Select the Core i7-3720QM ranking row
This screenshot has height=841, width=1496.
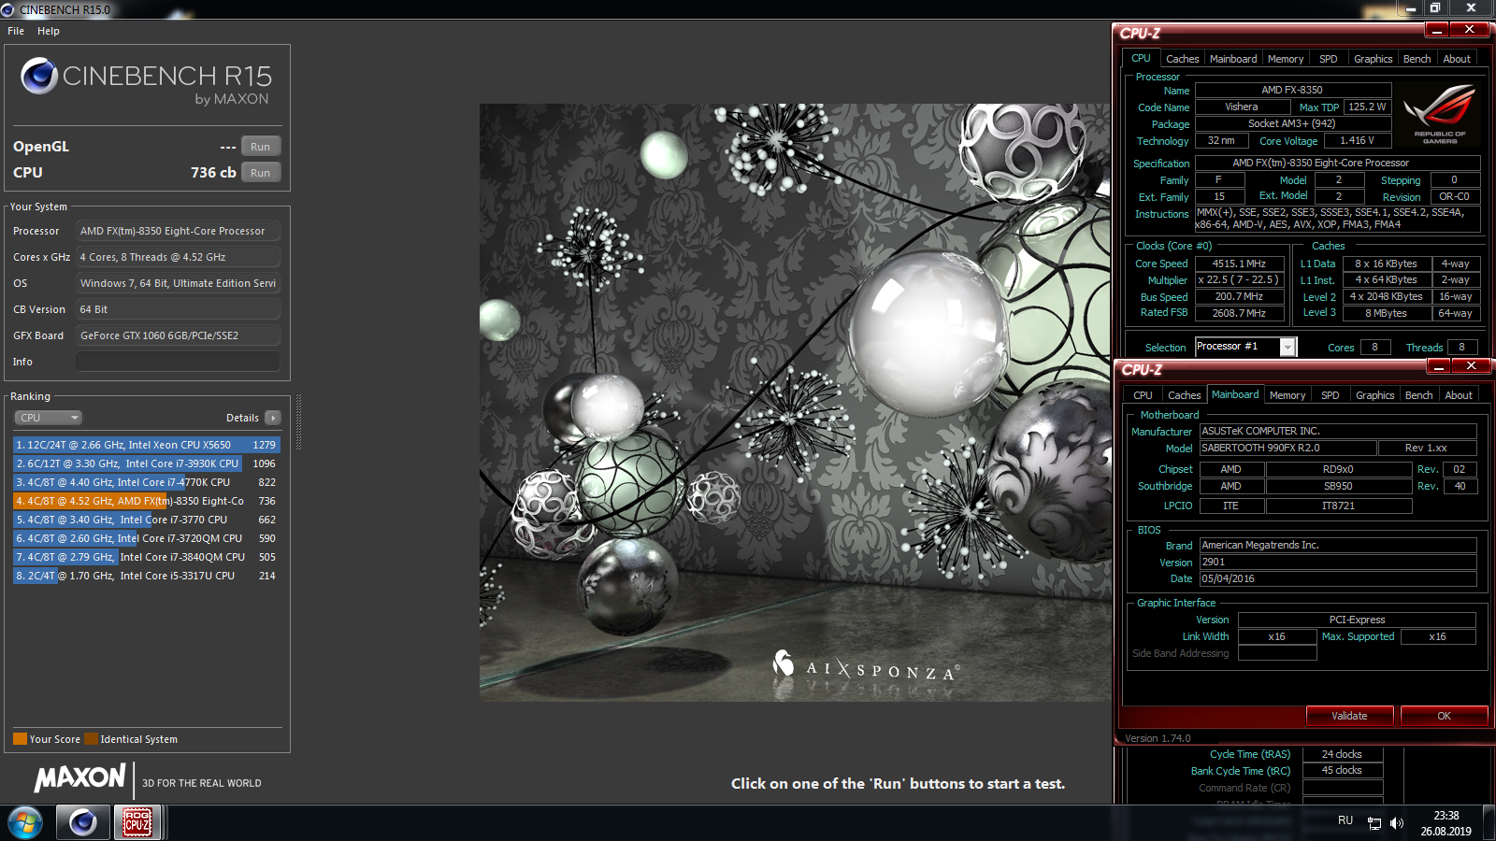146,538
